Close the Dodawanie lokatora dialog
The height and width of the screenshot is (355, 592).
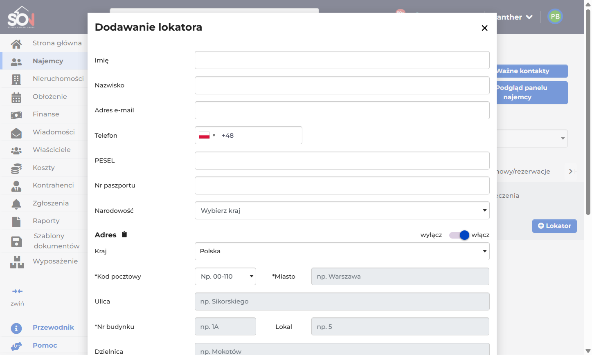tap(484, 28)
